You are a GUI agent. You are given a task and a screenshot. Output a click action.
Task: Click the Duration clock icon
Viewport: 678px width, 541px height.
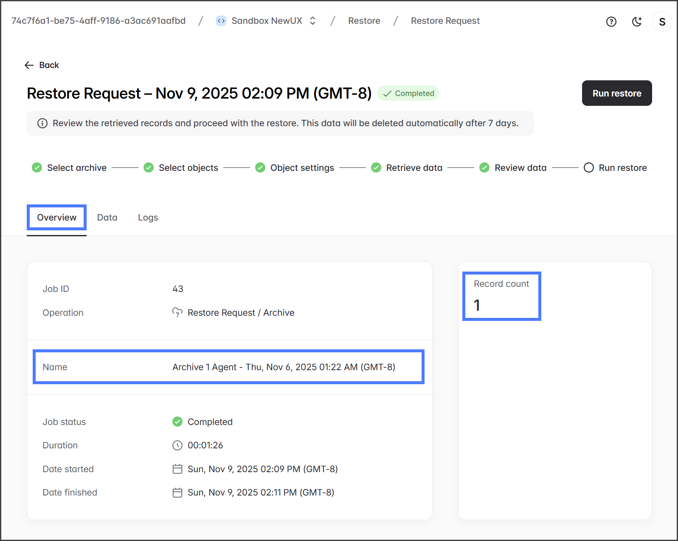pyautogui.click(x=177, y=445)
